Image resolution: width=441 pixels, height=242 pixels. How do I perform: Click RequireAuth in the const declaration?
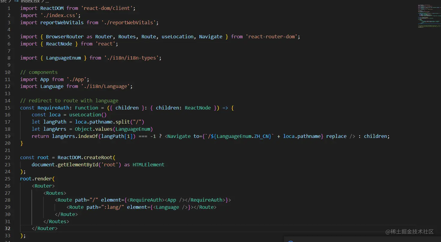pos(53,108)
